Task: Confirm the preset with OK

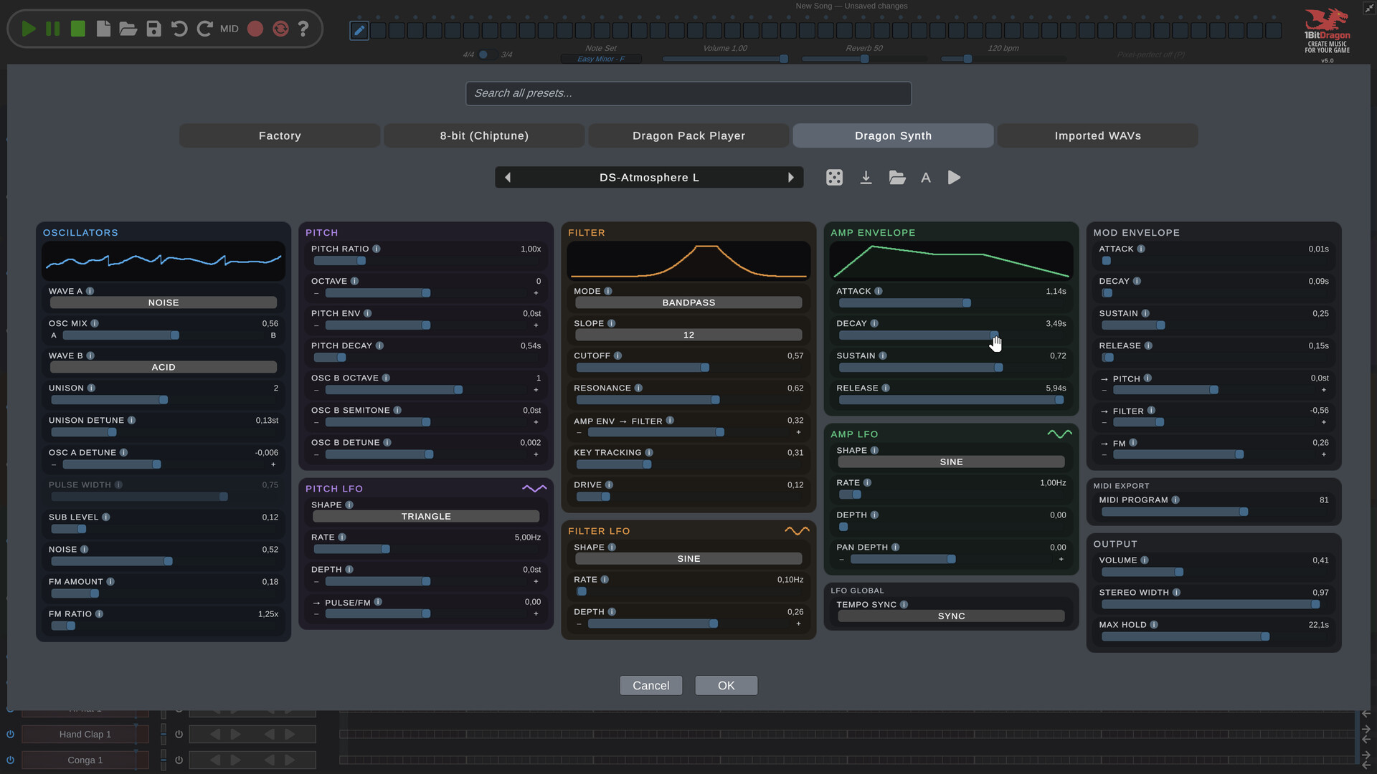Action: [726, 686]
